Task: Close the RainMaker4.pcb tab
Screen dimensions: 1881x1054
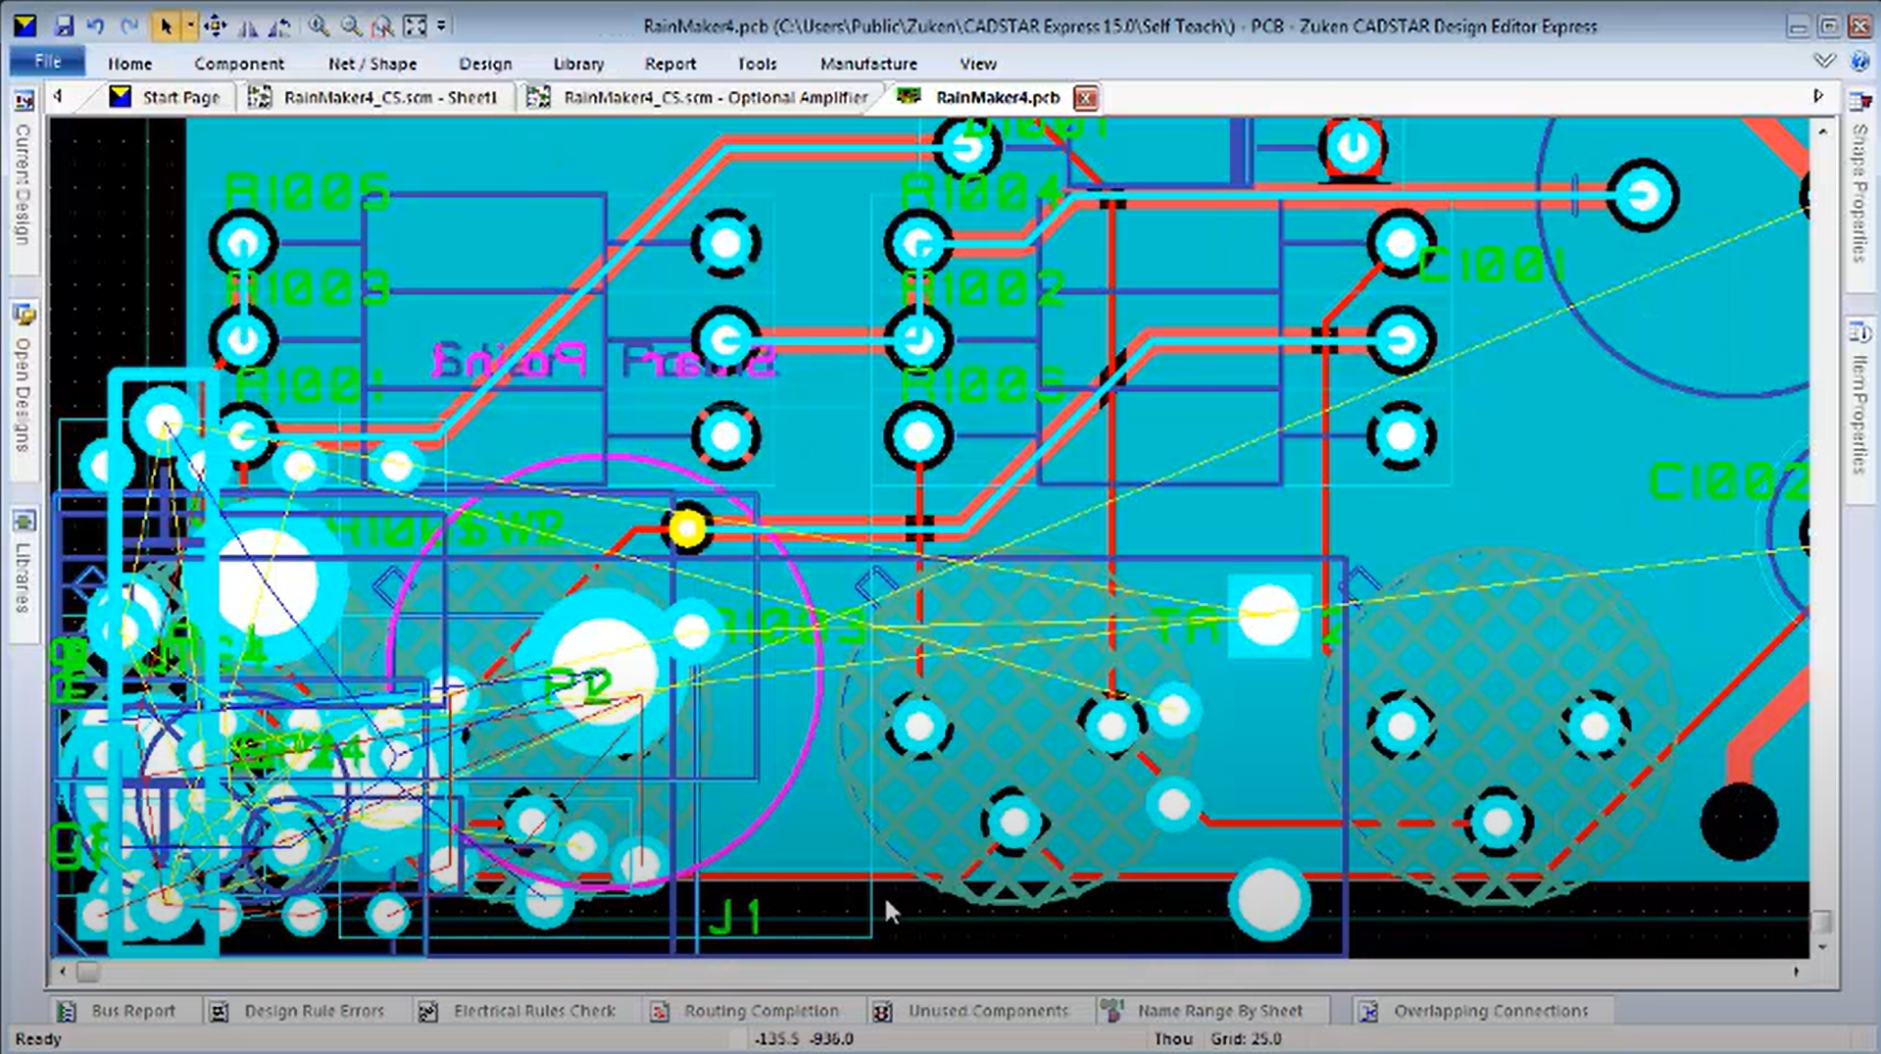Action: tap(1085, 98)
